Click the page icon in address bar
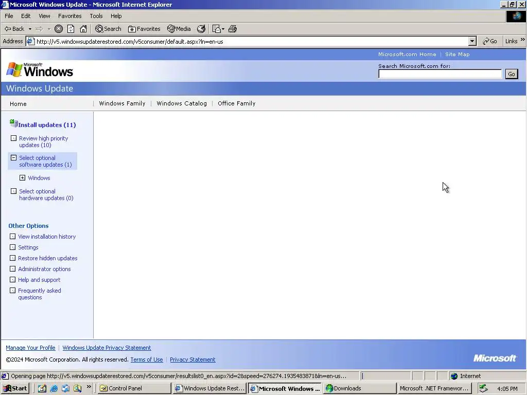The image size is (527, 395). point(30,41)
